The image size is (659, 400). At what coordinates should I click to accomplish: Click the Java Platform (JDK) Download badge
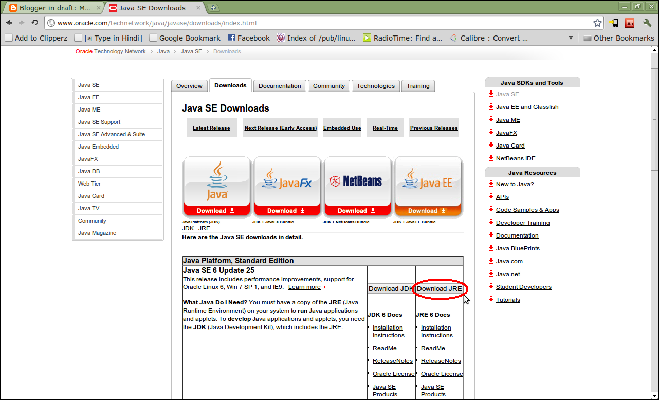click(x=216, y=210)
